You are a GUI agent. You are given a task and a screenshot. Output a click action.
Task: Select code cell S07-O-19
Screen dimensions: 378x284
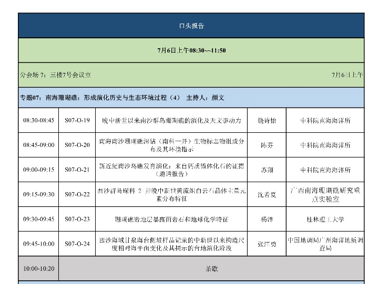coord(77,120)
